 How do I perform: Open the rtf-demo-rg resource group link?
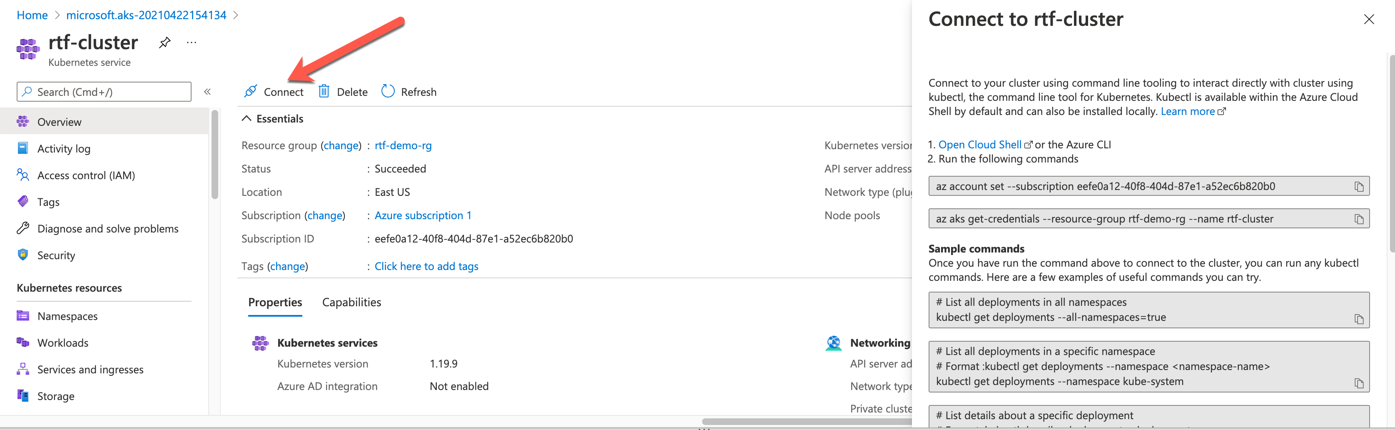click(x=403, y=145)
